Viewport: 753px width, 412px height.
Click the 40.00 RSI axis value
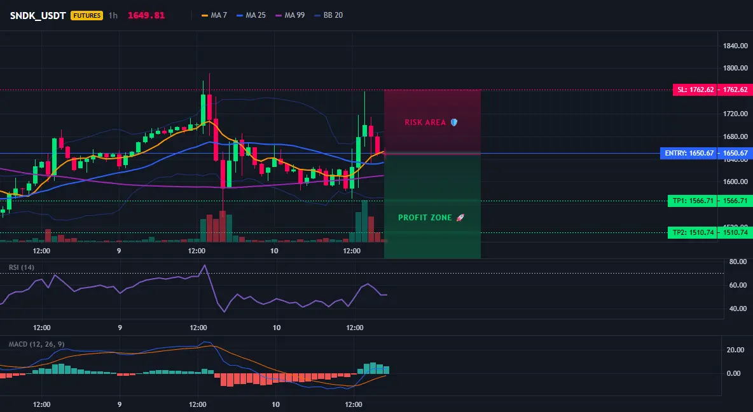click(x=738, y=309)
